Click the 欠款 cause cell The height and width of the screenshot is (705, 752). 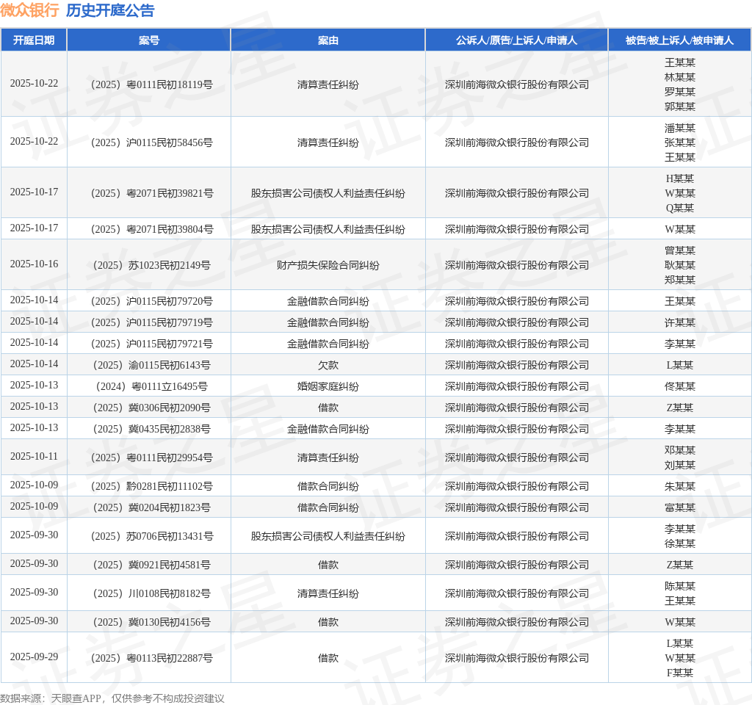[328, 365]
